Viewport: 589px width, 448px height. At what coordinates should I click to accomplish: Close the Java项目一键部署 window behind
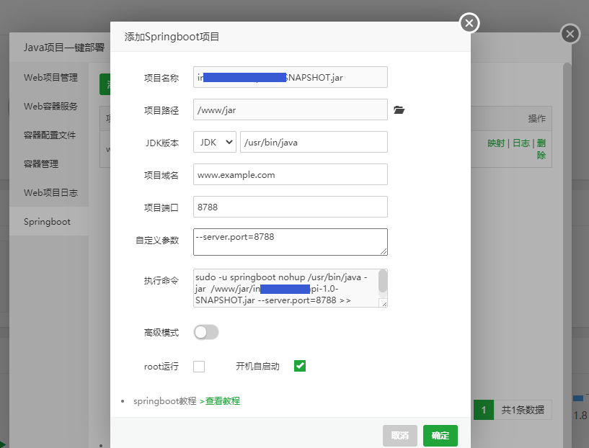(x=570, y=34)
